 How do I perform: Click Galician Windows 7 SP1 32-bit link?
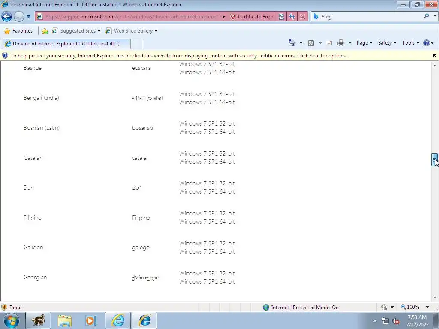(207, 243)
